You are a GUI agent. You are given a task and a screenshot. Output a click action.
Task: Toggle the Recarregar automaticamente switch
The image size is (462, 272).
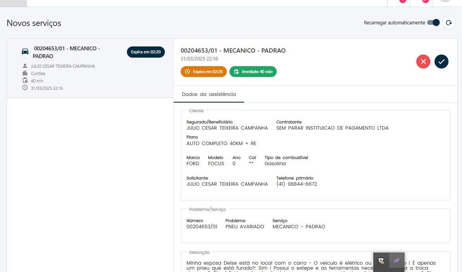(433, 23)
